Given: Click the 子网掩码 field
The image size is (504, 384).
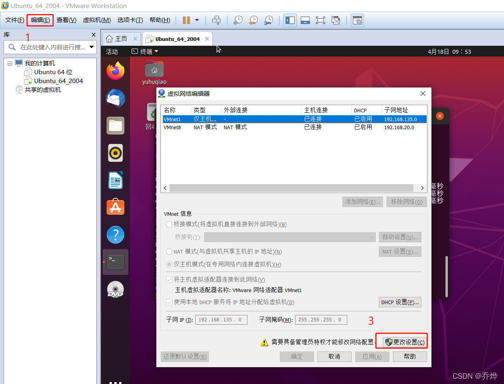Looking at the screenshot, I should (321, 320).
